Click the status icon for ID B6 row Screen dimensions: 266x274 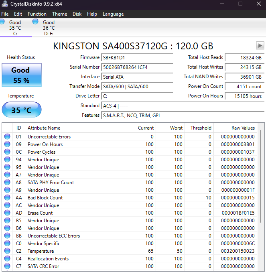tap(7, 228)
